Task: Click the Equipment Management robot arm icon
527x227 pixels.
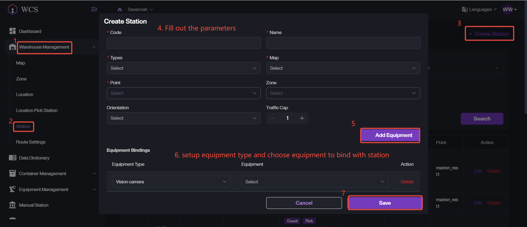Action: tap(12, 189)
